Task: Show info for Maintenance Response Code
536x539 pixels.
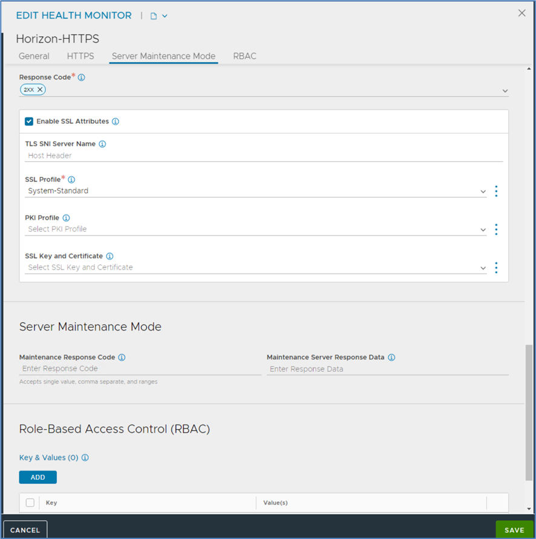Action: tap(122, 357)
